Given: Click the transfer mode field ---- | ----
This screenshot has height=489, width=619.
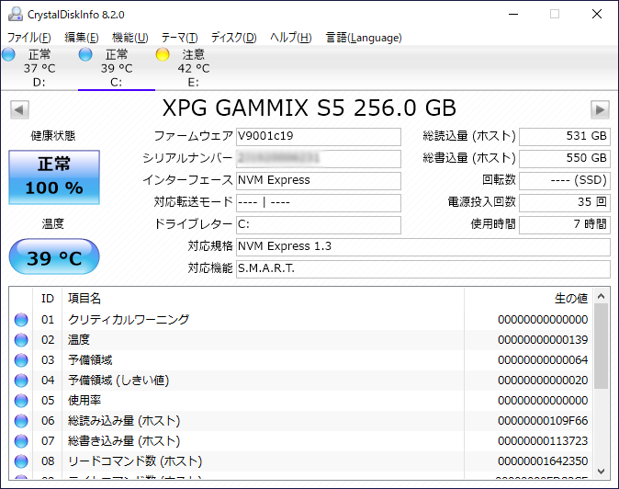Looking at the screenshot, I should click(319, 203).
